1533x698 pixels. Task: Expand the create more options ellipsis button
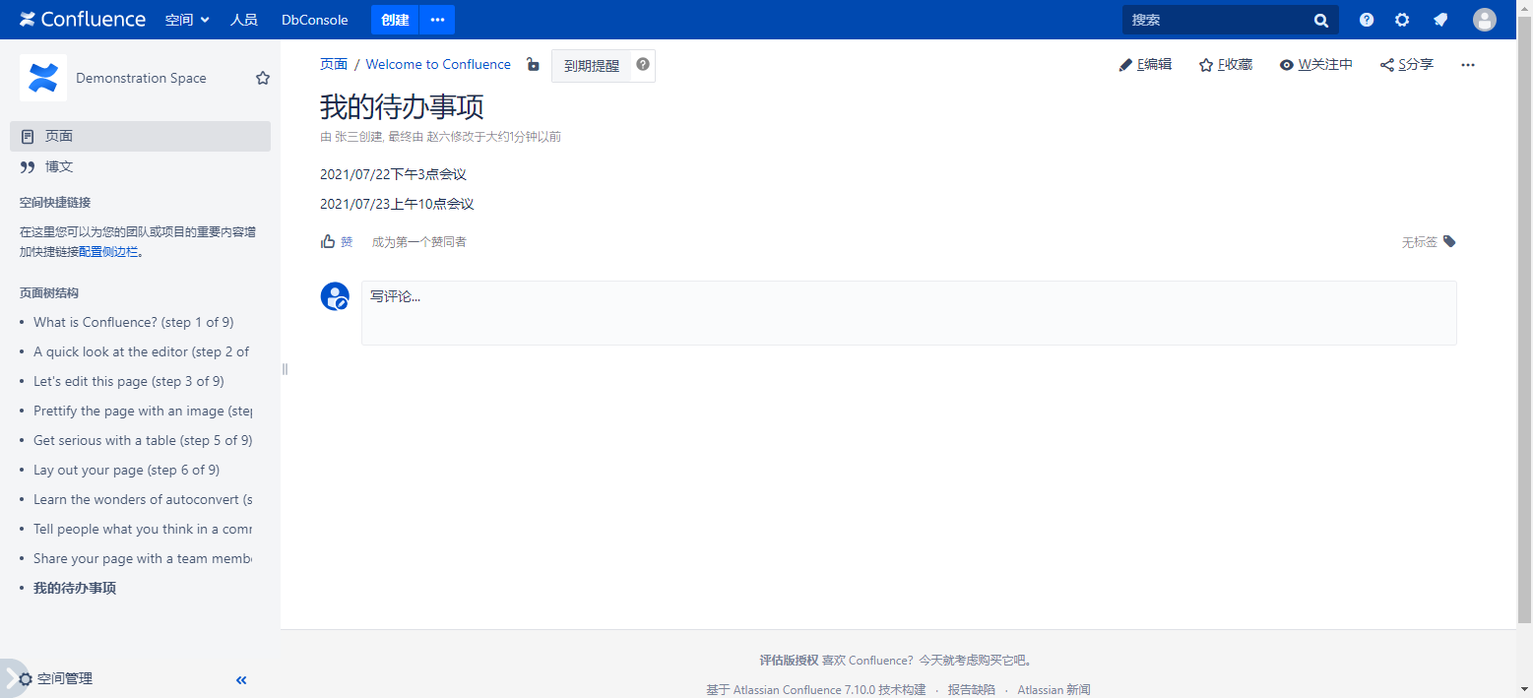437,20
